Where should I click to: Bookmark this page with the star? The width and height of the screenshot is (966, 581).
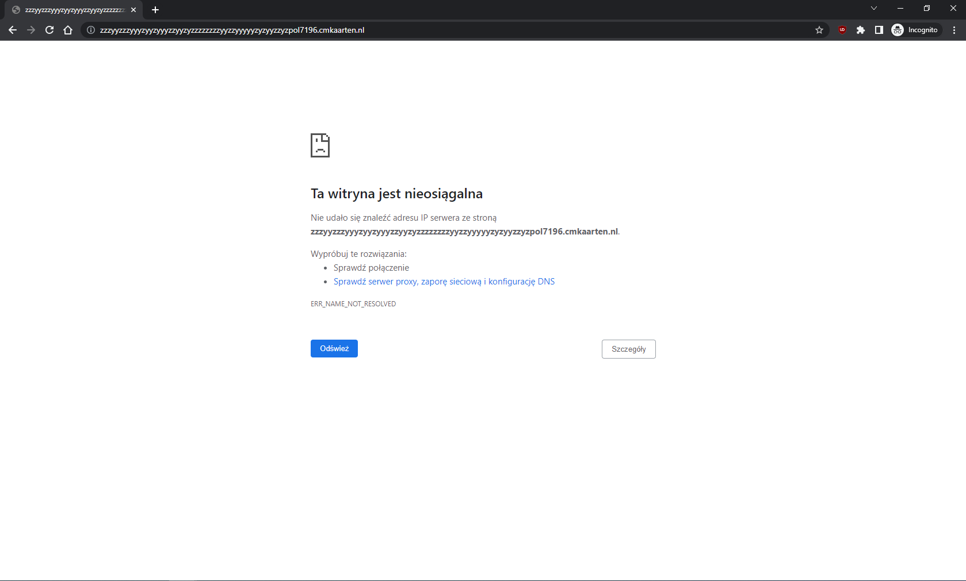point(819,30)
